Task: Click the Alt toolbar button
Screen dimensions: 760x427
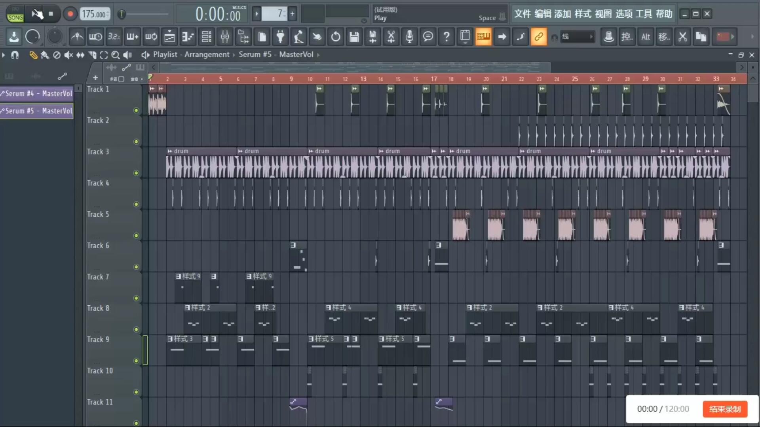Action: [x=646, y=37]
